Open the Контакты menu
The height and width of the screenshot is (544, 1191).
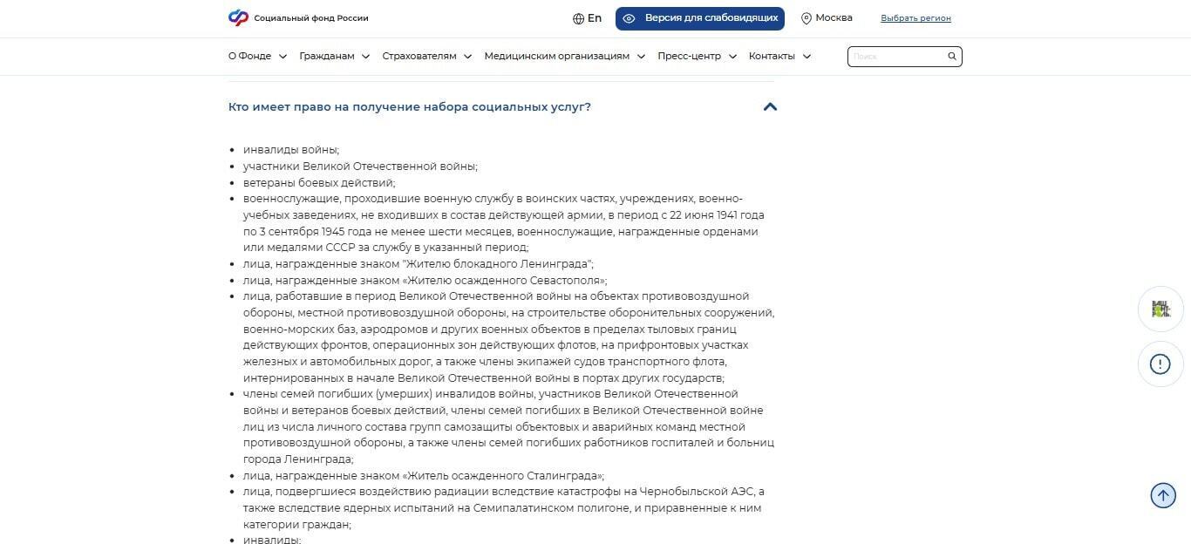pyautogui.click(x=780, y=56)
